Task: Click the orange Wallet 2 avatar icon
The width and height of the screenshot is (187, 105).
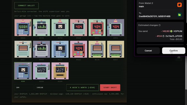Action: (x=179, y=5)
